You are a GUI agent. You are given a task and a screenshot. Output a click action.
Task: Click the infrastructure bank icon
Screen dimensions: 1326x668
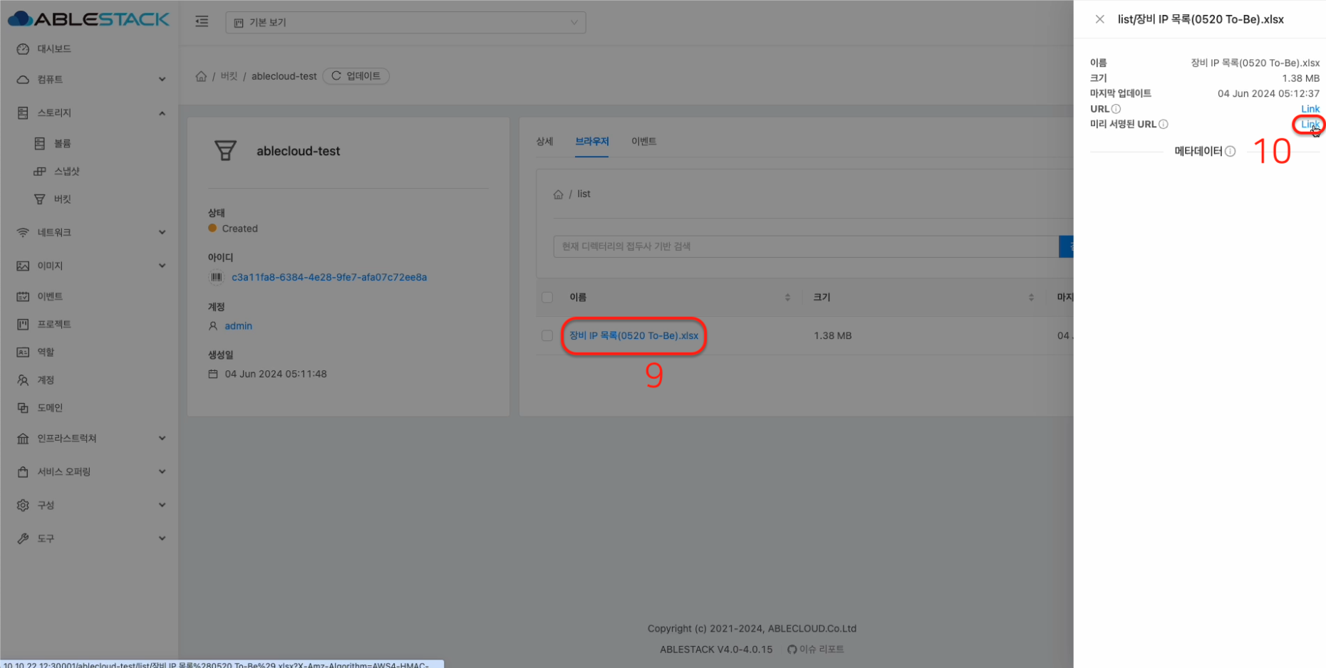point(23,439)
